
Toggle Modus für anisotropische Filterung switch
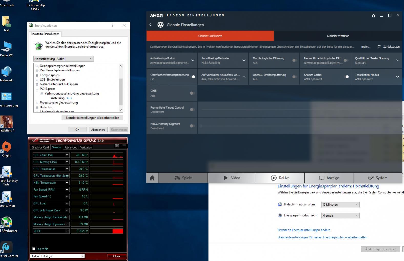click(346, 60)
